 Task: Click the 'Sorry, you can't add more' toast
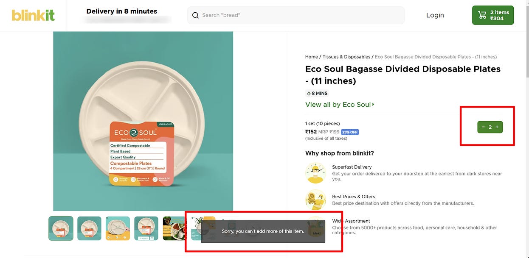(263, 231)
